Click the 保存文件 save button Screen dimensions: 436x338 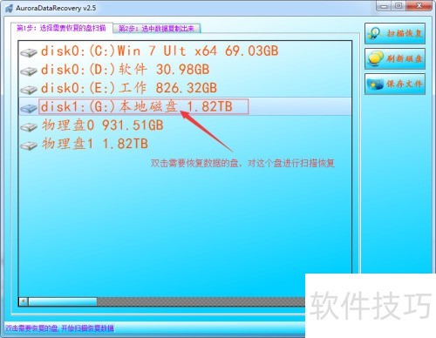click(x=395, y=84)
